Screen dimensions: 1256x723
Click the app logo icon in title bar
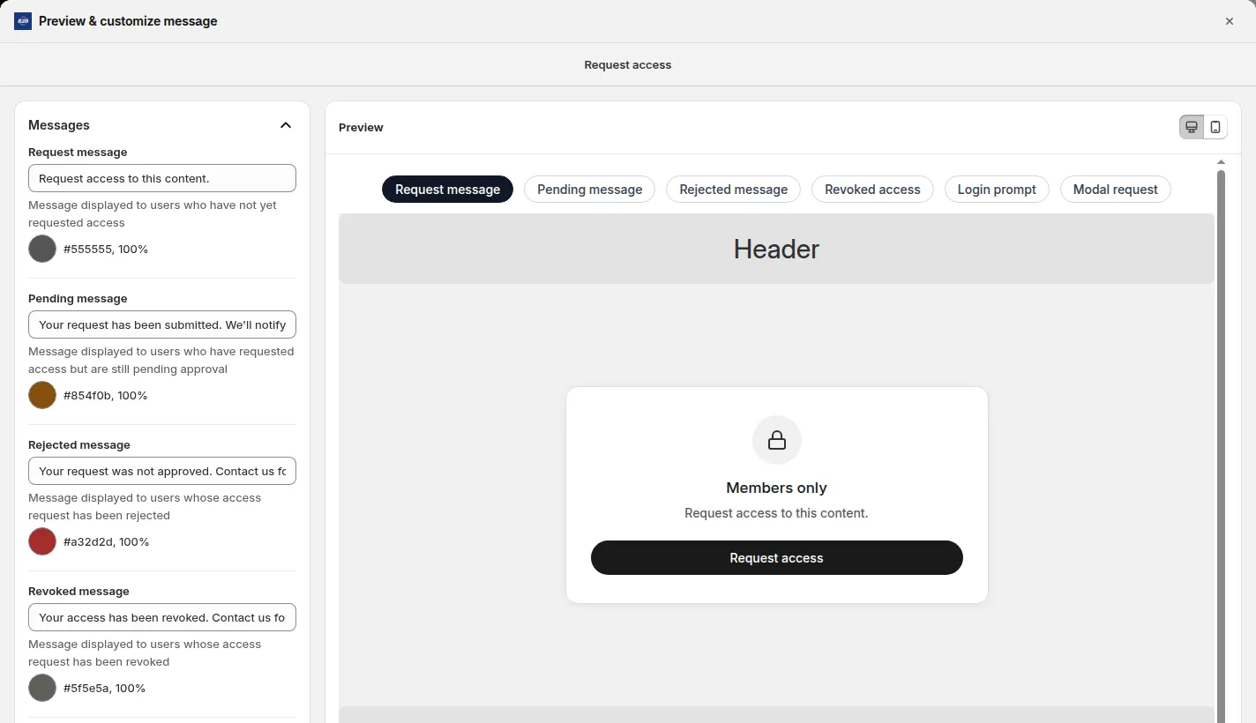(x=23, y=21)
